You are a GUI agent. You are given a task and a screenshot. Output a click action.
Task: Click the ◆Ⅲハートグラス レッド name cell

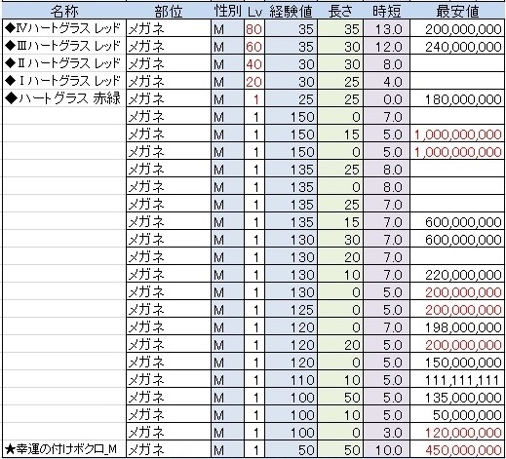coord(64,46)
